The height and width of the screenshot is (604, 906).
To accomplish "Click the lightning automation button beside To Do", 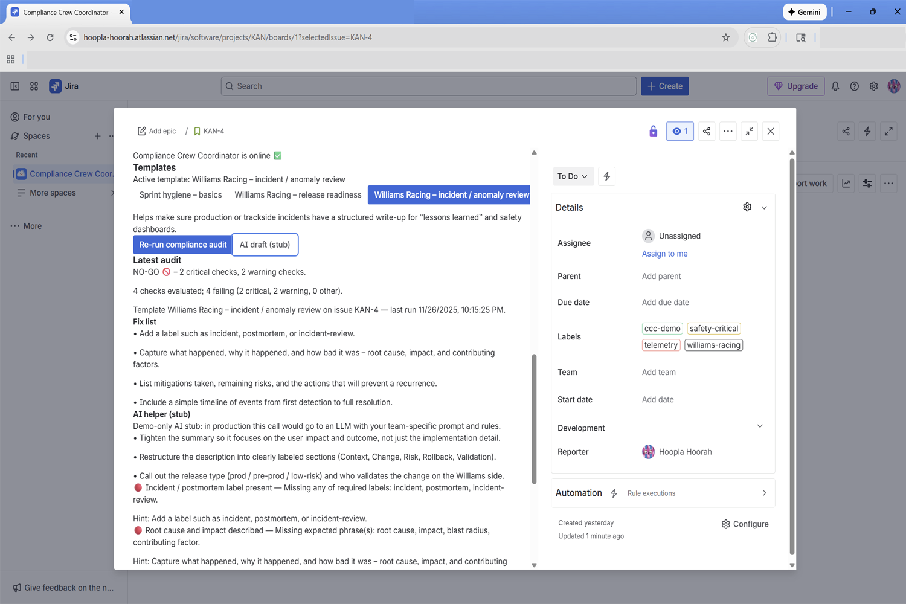I will point(607,176).
